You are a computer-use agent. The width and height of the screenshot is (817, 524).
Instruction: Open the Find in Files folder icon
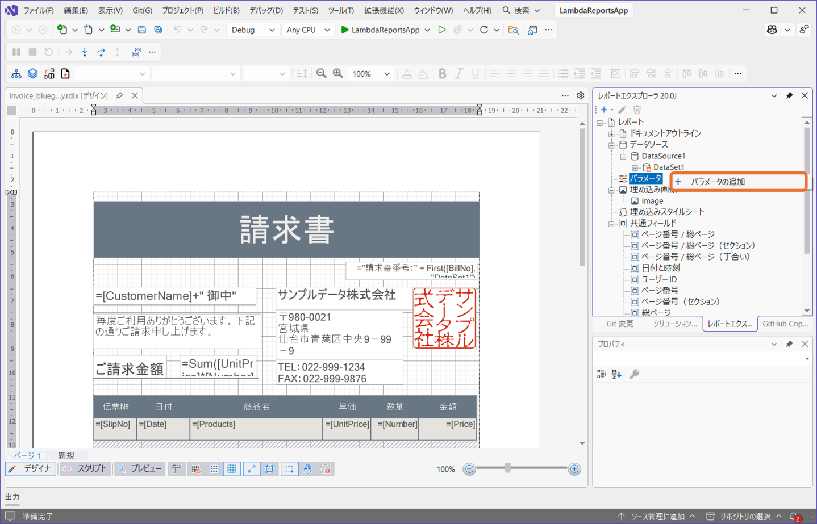[513, 30]
